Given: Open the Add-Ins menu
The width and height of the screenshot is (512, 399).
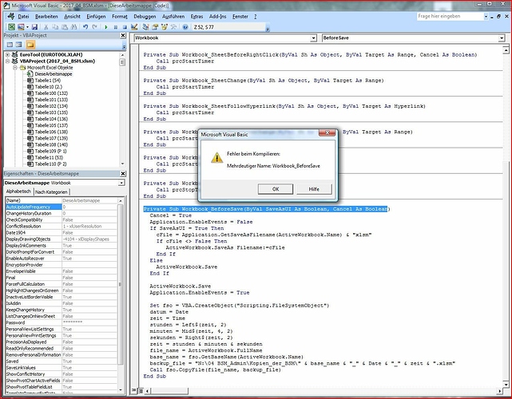Looking at the screenshot, I should click(x=217, y=16).
